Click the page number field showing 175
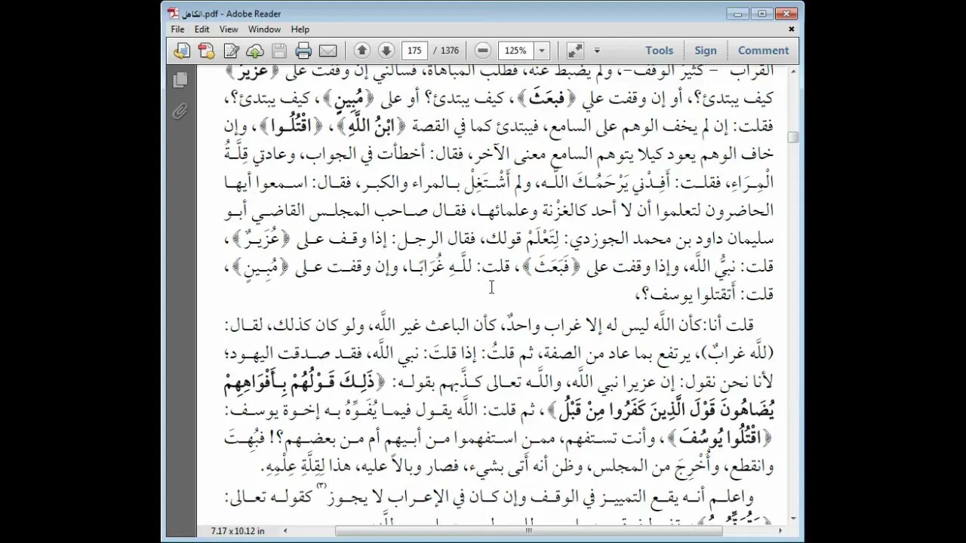This screenshot has height=543, width=966. click(414, 51)
